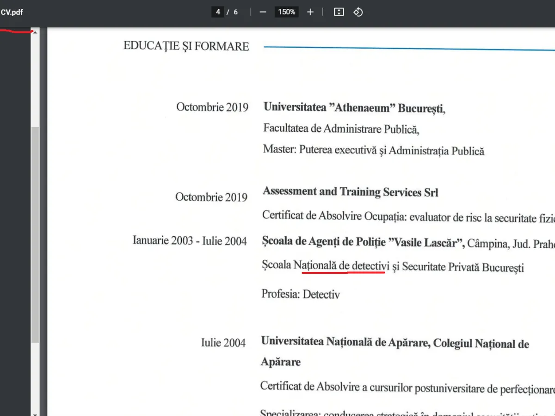Viewport: 555px width, 416px height.
Task: Click the 150% zoom level field
Action: 286,12
